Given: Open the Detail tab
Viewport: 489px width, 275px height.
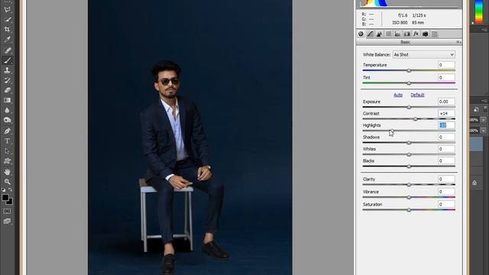Looking at the screenshot, I should (x=379, y=34).
